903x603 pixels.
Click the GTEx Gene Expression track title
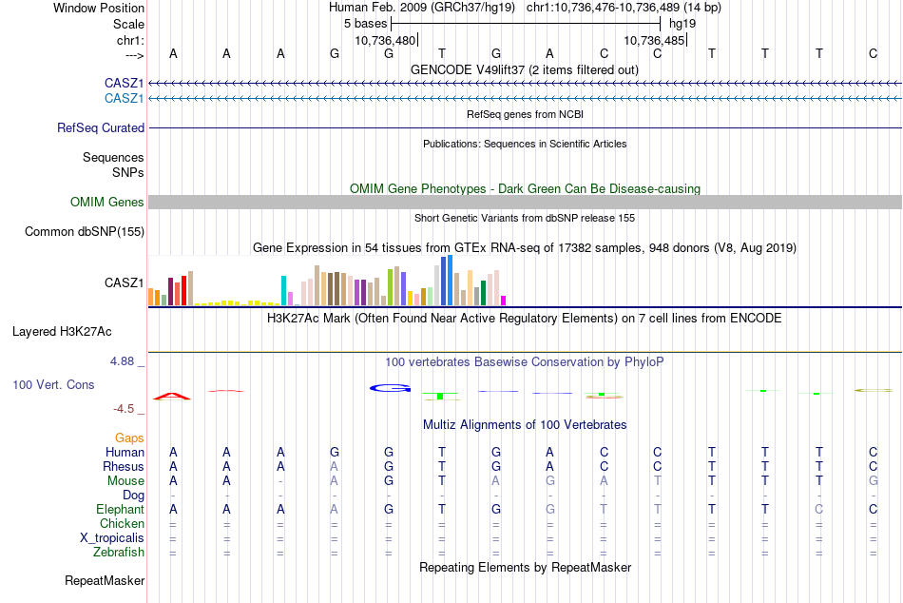[525, 248]
